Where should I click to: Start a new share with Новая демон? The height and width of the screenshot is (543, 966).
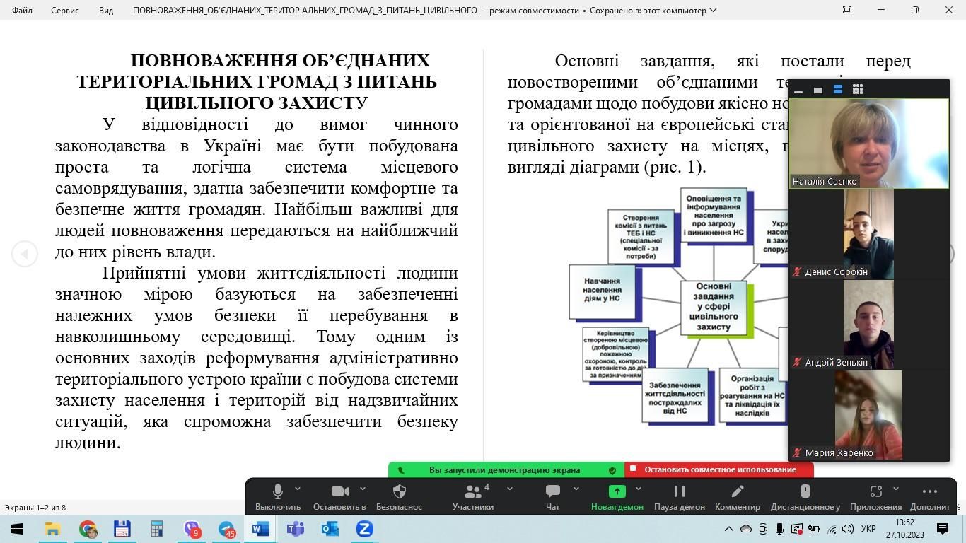tap(617, 491)
